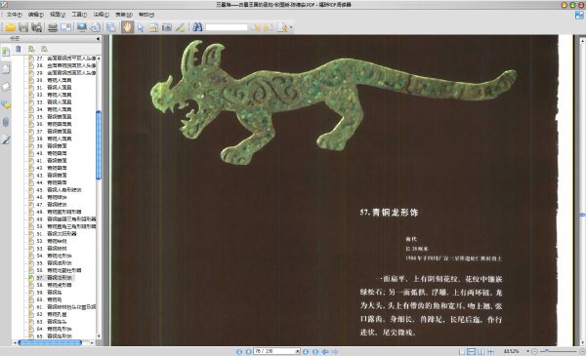Select the typewriter pen tool icon
Screen dimensions: 586x356
180,27
